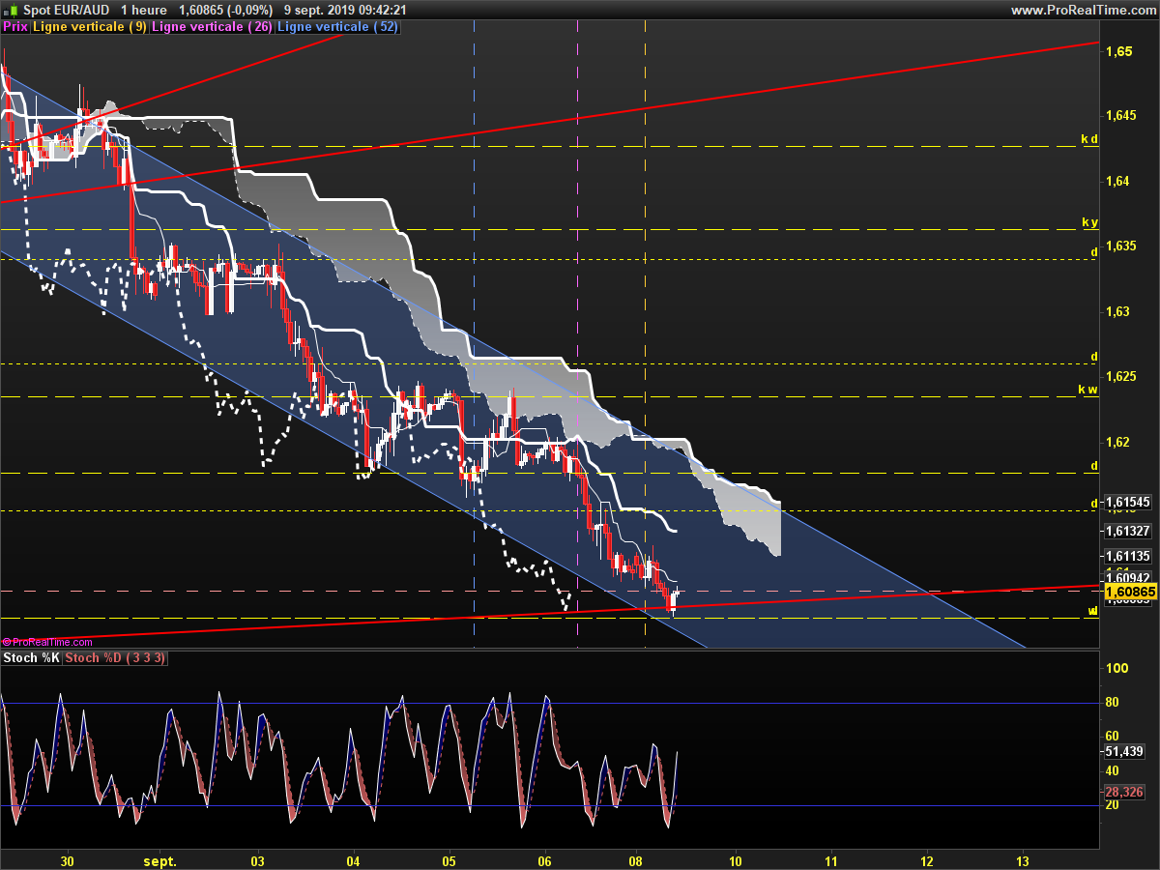Viewport: 1160px width, 870px height.
Task: Click the 12 date on time axis
Action: pos(927,859)
